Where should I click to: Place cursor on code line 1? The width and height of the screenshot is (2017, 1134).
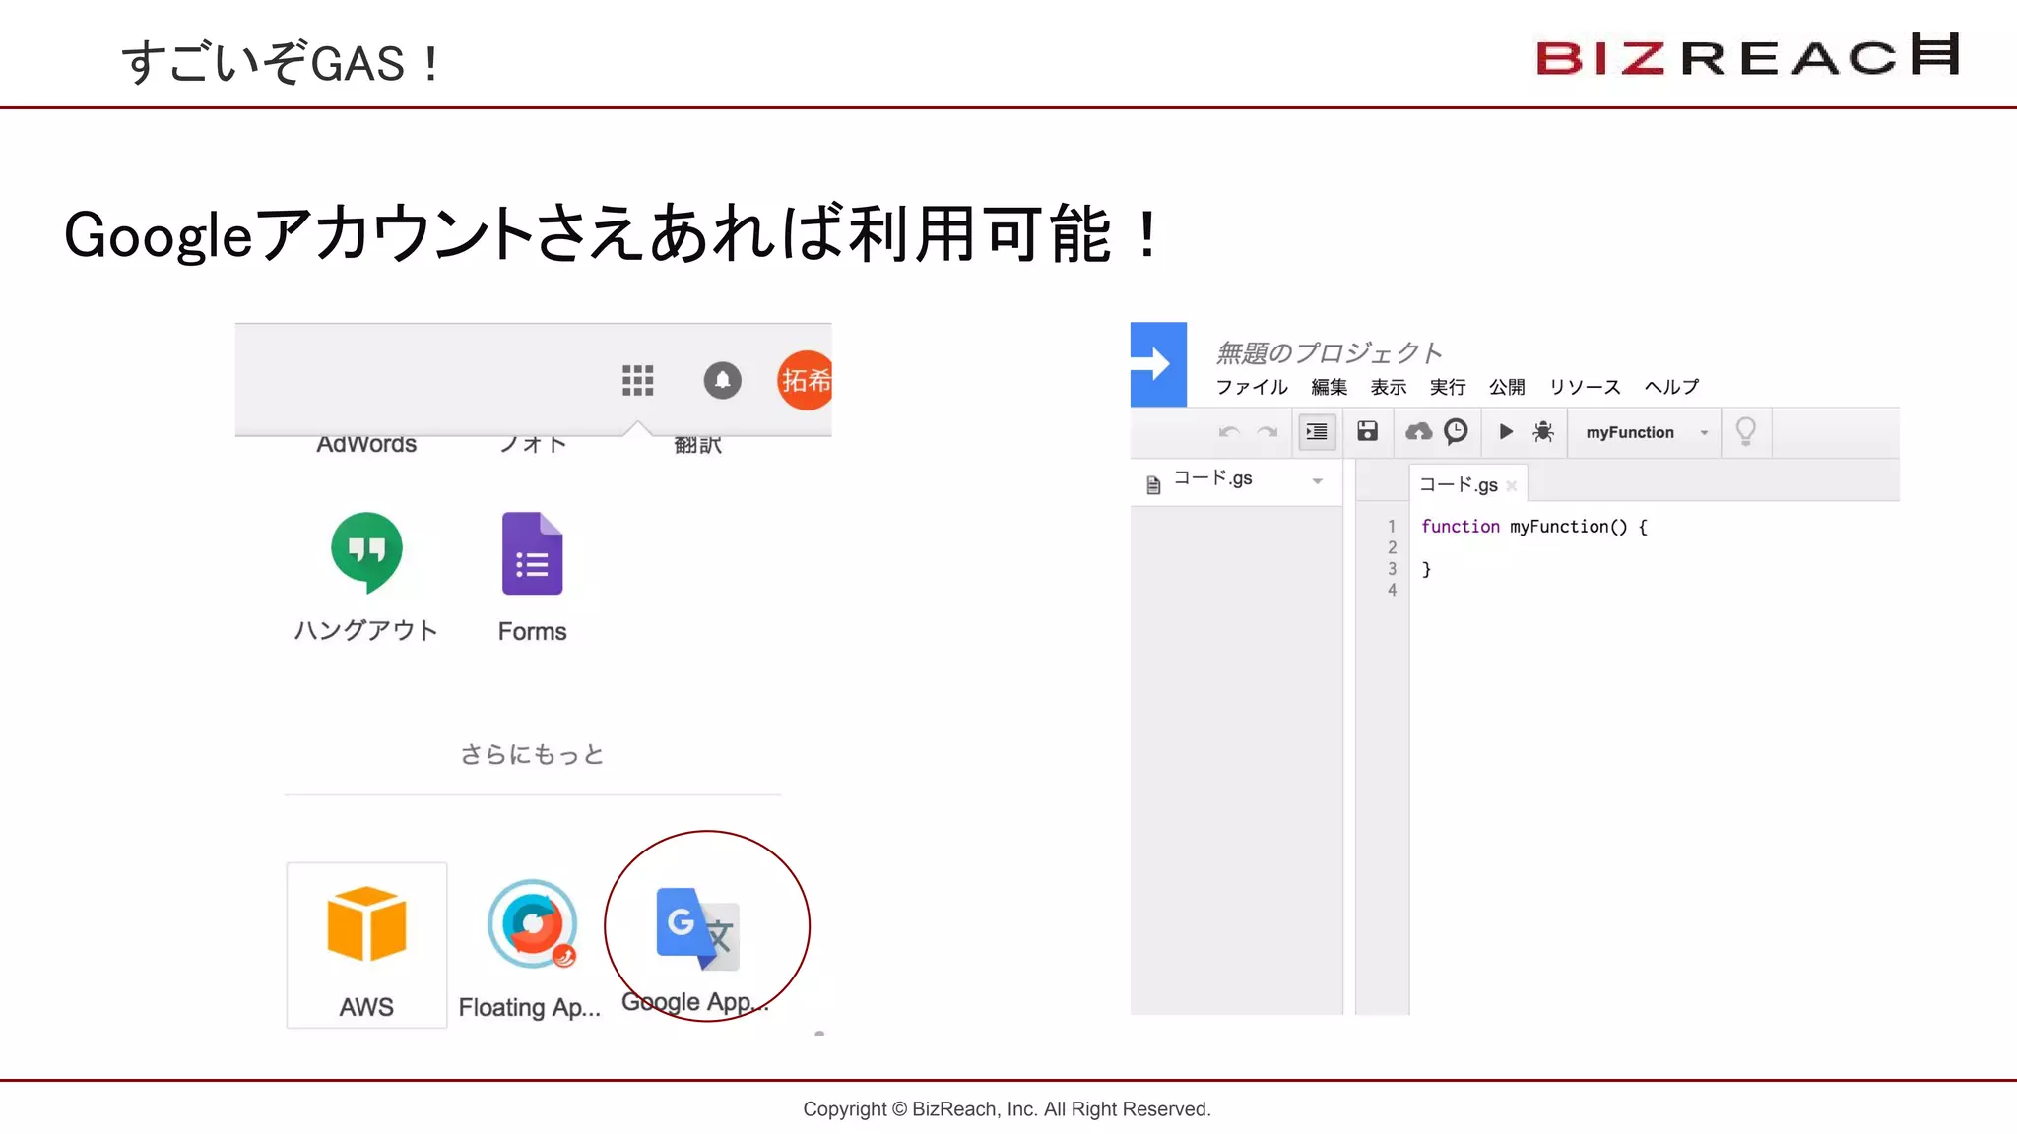click(x=1533, y=527)
